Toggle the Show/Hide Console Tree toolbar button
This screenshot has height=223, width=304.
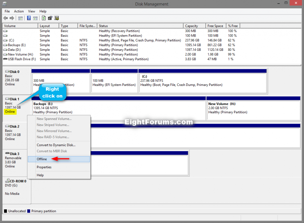[20, 18]
